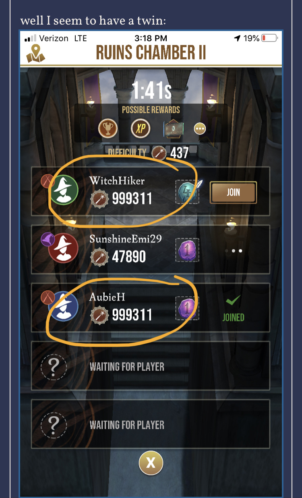Join WitchHiker's chamber slot
The height and width of the screenshot is (498, 302).
233,192
